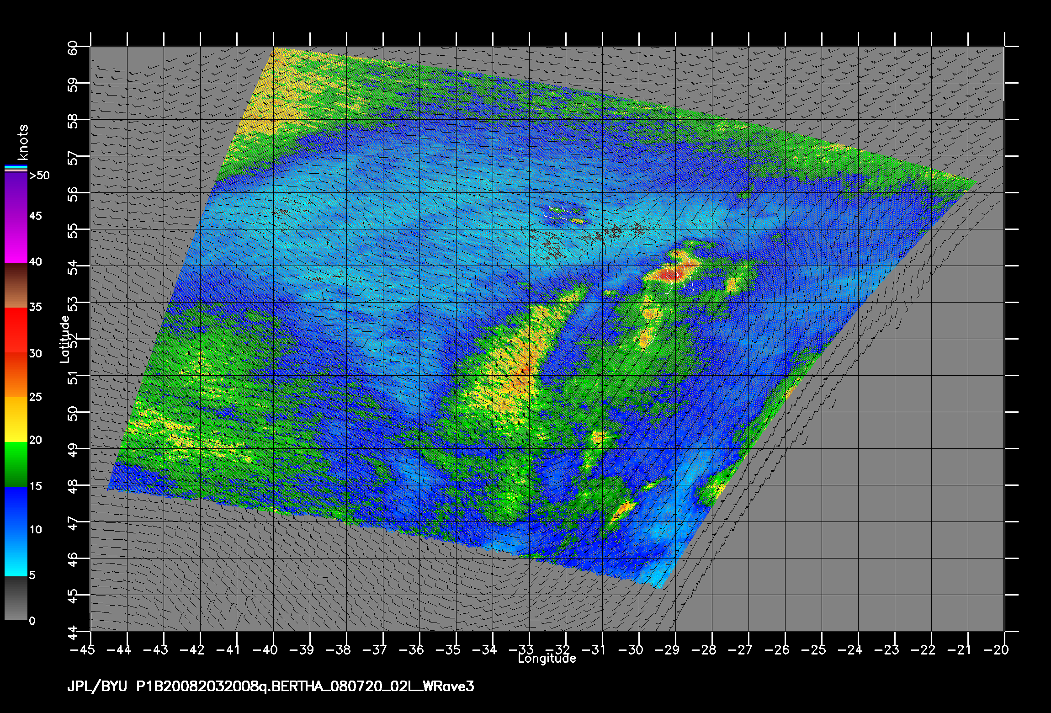This screenshot has height=713, width=1051.
Task: Click the '10' knots scale label
Action: (x=35, y=530)
